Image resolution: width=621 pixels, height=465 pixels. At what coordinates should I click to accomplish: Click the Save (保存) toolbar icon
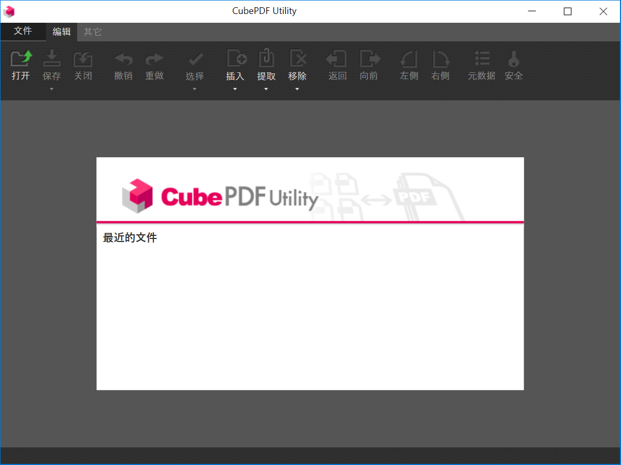(x=52, y=65)
